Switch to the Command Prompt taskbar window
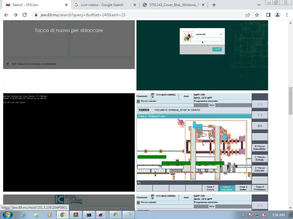 (89, 215)
